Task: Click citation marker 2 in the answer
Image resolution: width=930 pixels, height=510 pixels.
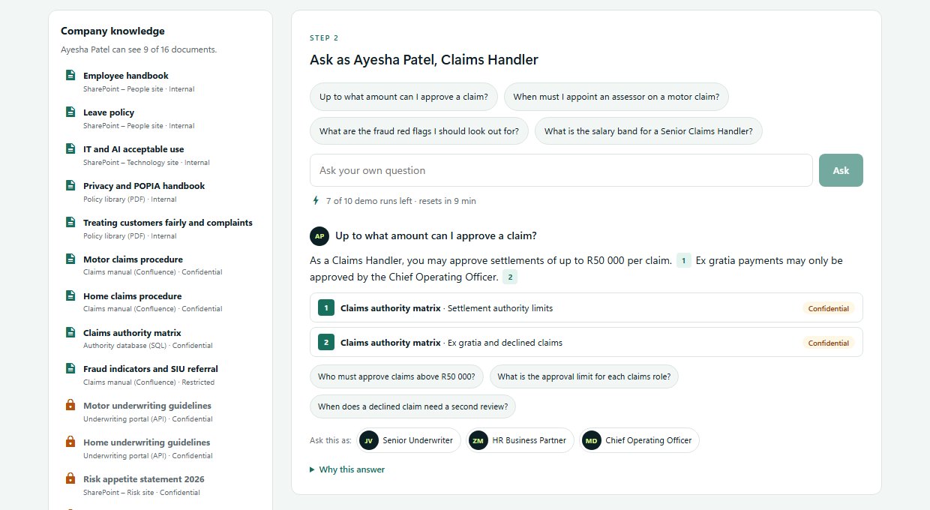Action: (510, 277)
